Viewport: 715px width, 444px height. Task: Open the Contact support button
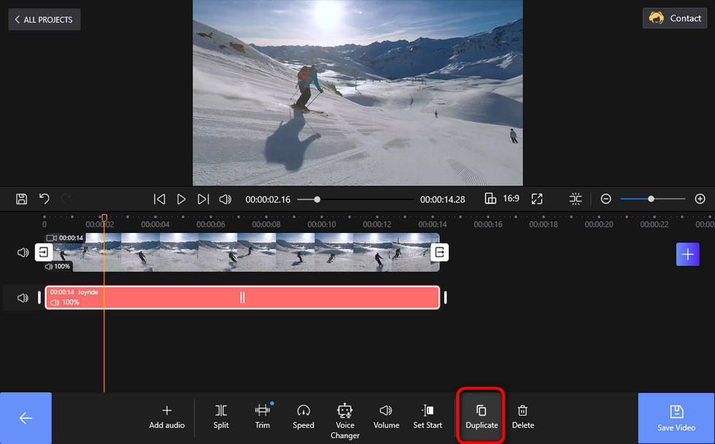pyautogui.click(x=674, y=18)
